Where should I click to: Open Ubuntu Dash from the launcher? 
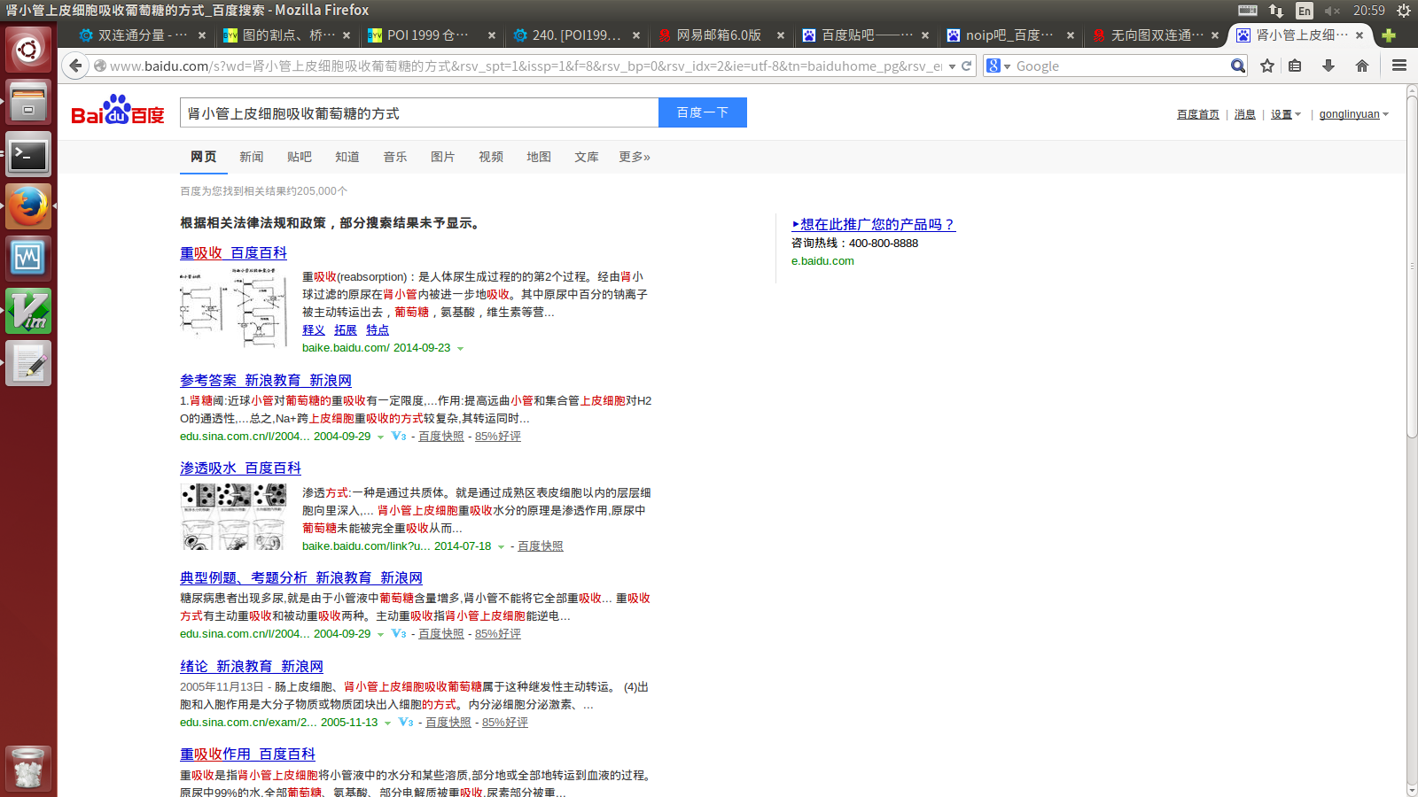coord(28,50)
